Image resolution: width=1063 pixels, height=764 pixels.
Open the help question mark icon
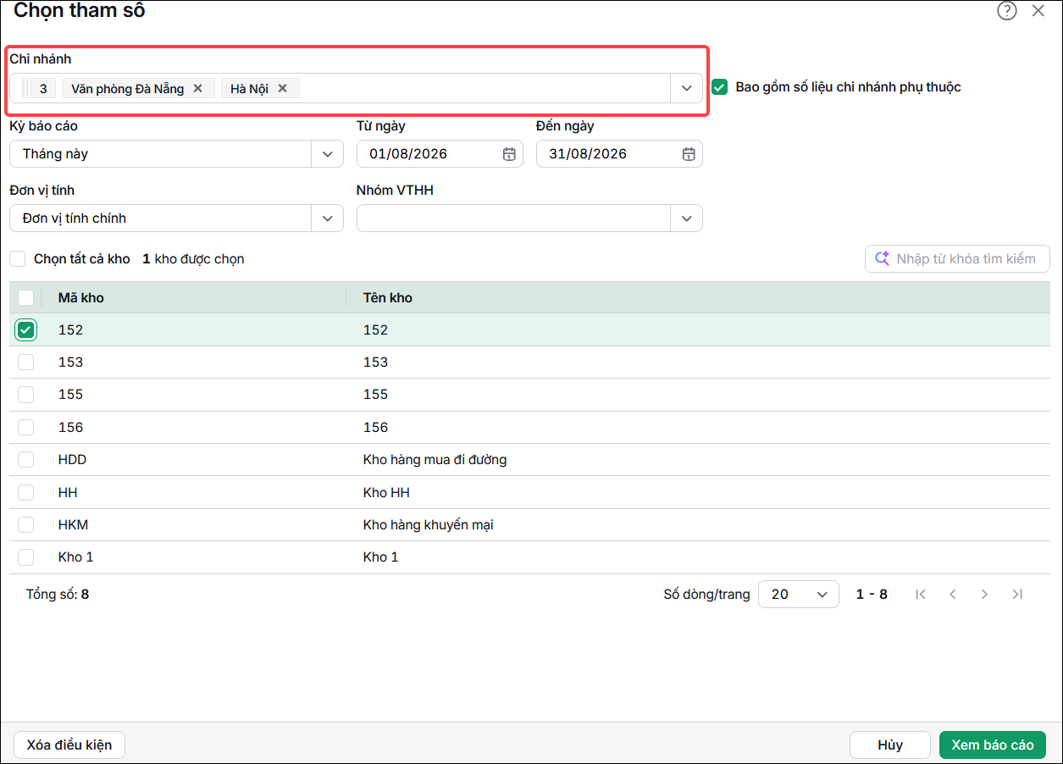point(1006,11)
